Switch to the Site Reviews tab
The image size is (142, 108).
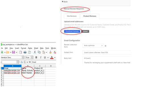point(72,16)
